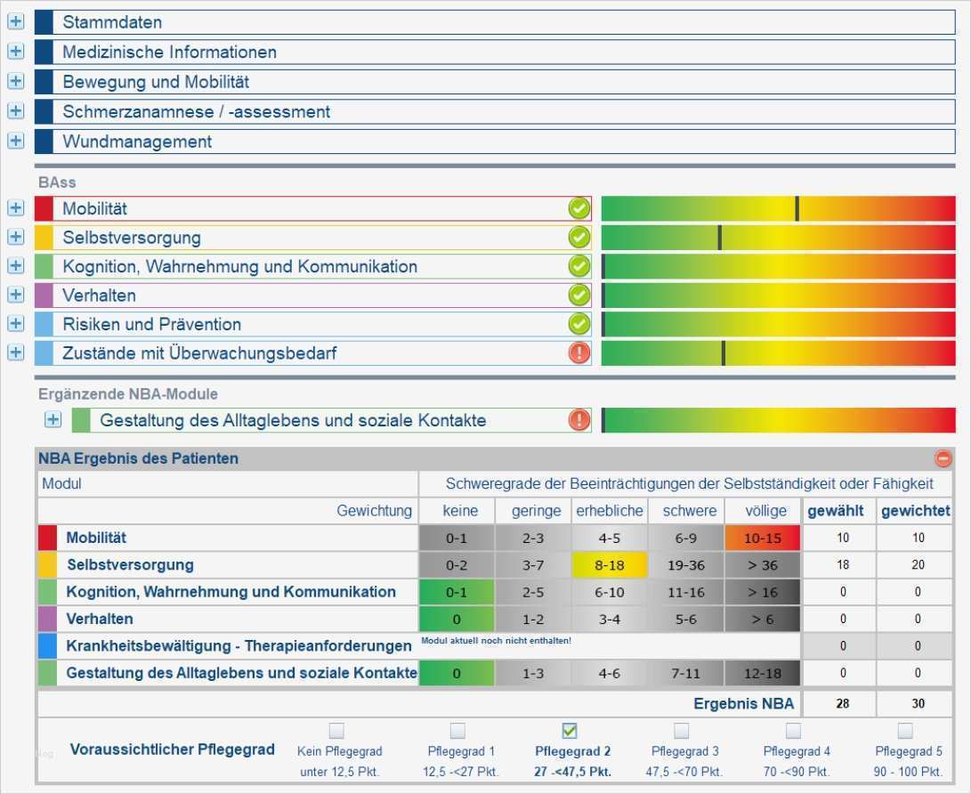Expand the BAss Selbstversorgung module
The width and height of the screenshot is (971, 794).
click(15, 237)
